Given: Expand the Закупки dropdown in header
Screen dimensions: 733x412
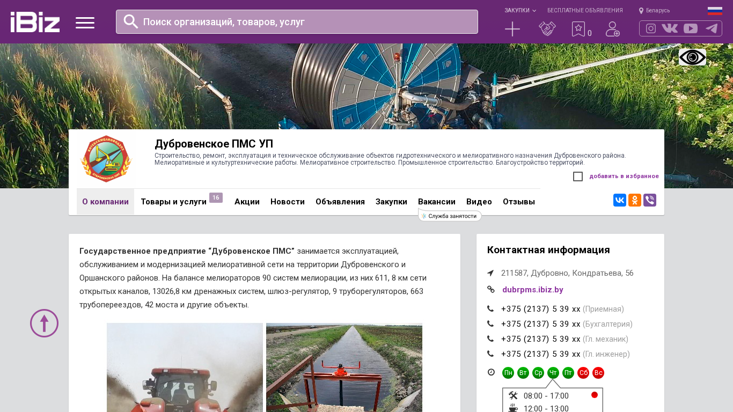Looking at the screenshot, I should (x=520, y=10).
